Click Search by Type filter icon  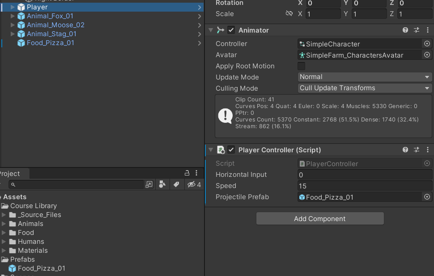tap(162, 184)
